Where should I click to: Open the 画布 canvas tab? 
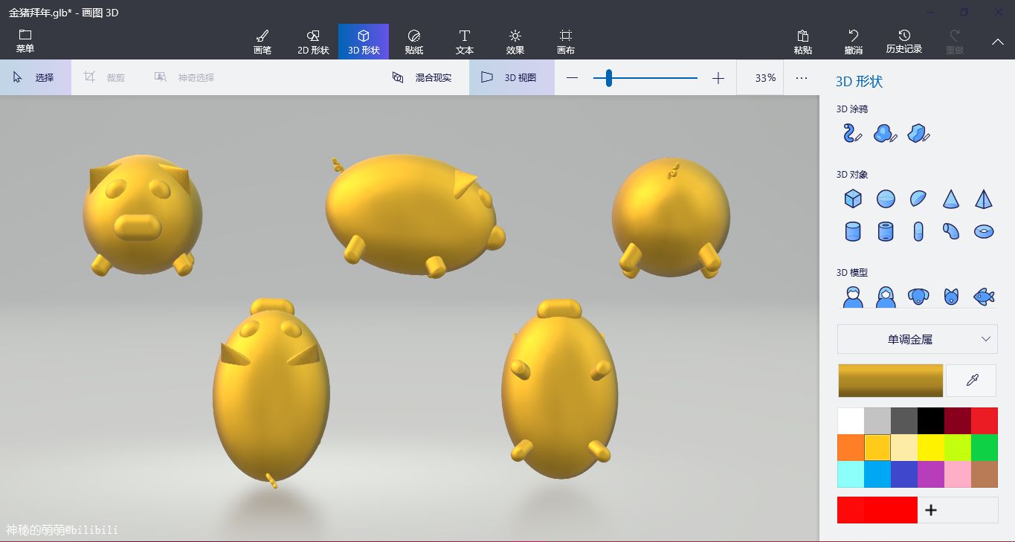click(566, 42)
